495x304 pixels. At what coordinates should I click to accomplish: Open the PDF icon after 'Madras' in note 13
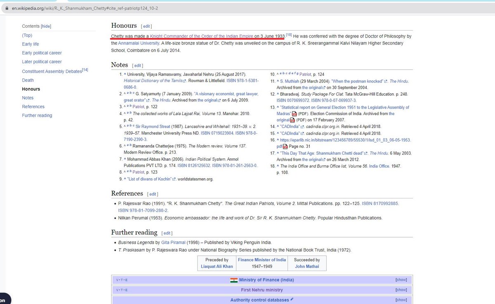pos(294,114)
